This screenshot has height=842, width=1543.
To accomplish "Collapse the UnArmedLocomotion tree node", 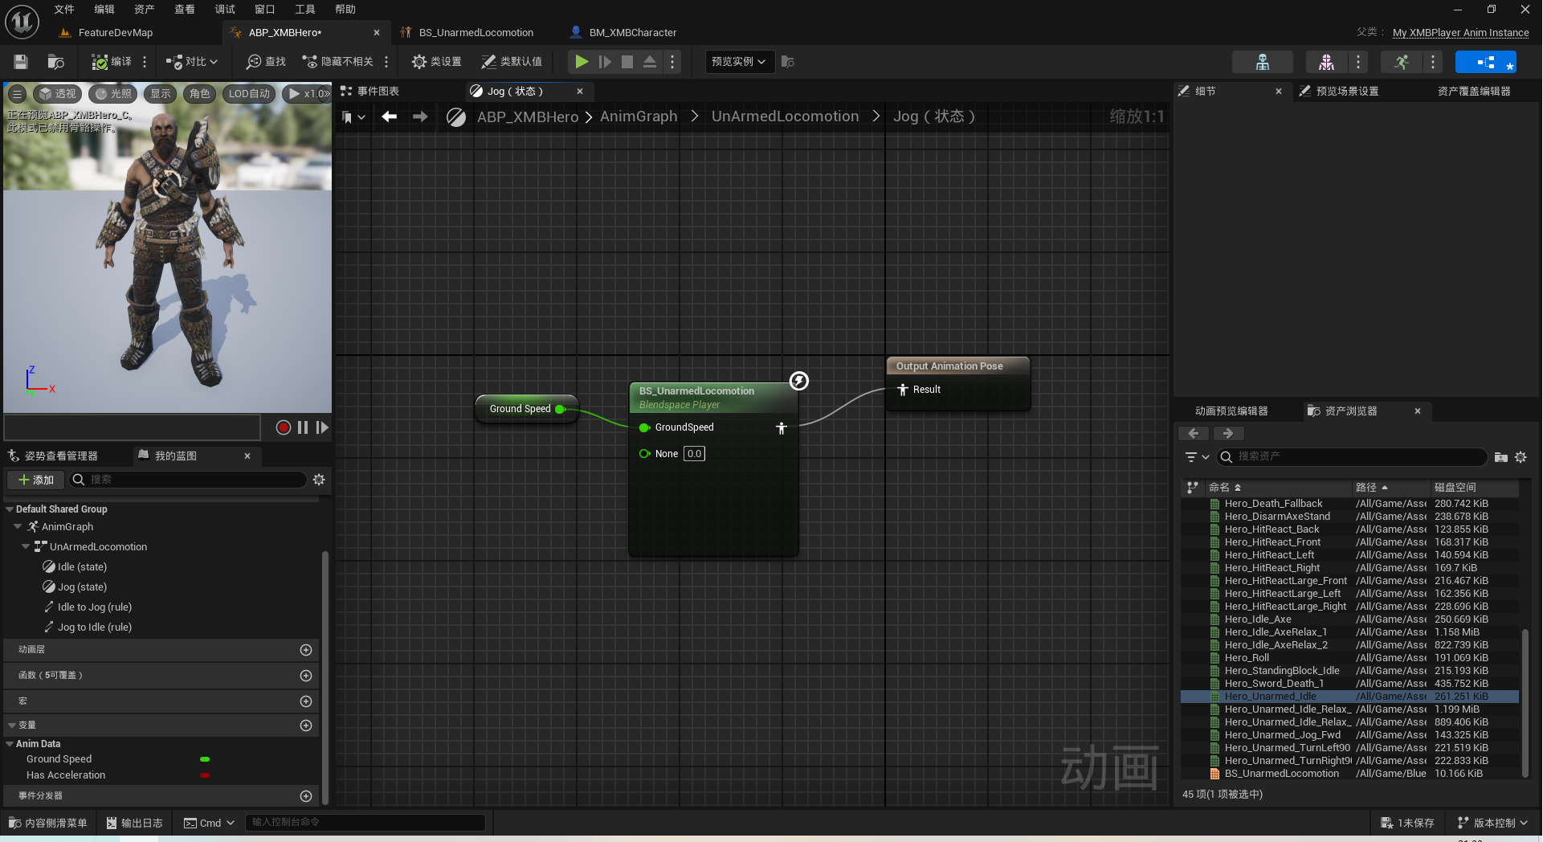I will point(26,547).
